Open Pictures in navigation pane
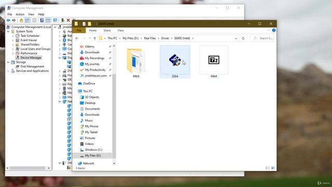Image resolution: width=332 pixels, height=187 pixels. point(90,138)
